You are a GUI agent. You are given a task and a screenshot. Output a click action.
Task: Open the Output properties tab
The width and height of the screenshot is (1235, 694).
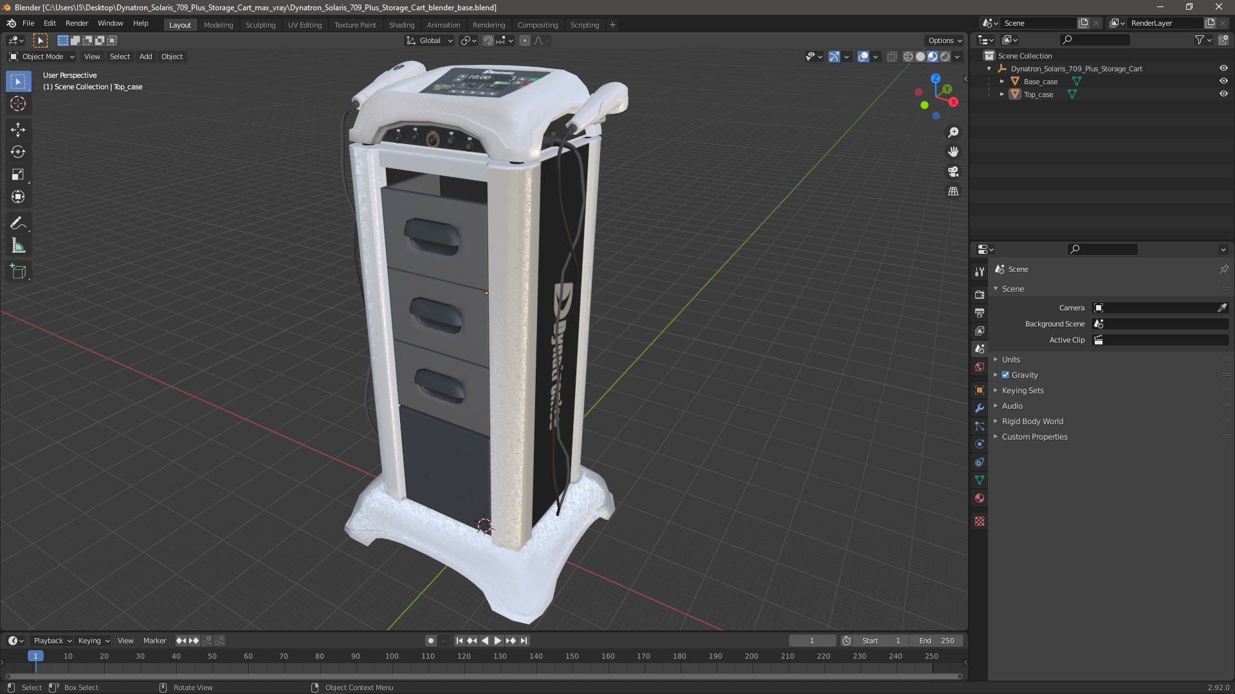[x=980, y=312]
